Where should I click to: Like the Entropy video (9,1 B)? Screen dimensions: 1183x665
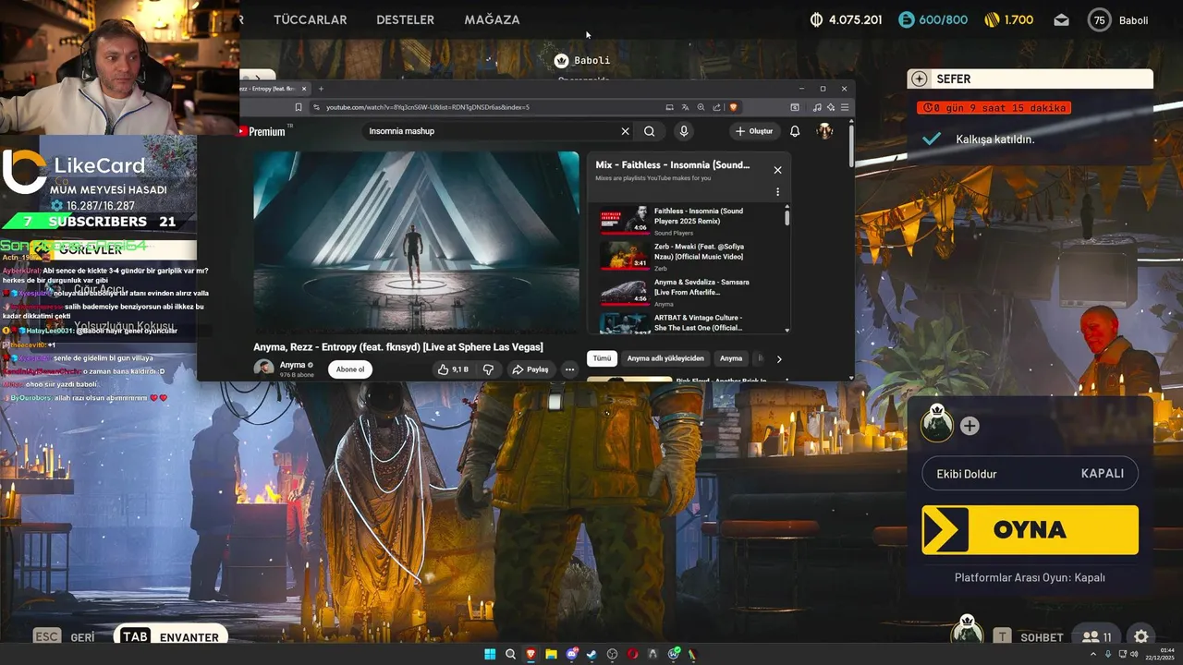coord(453,369)
